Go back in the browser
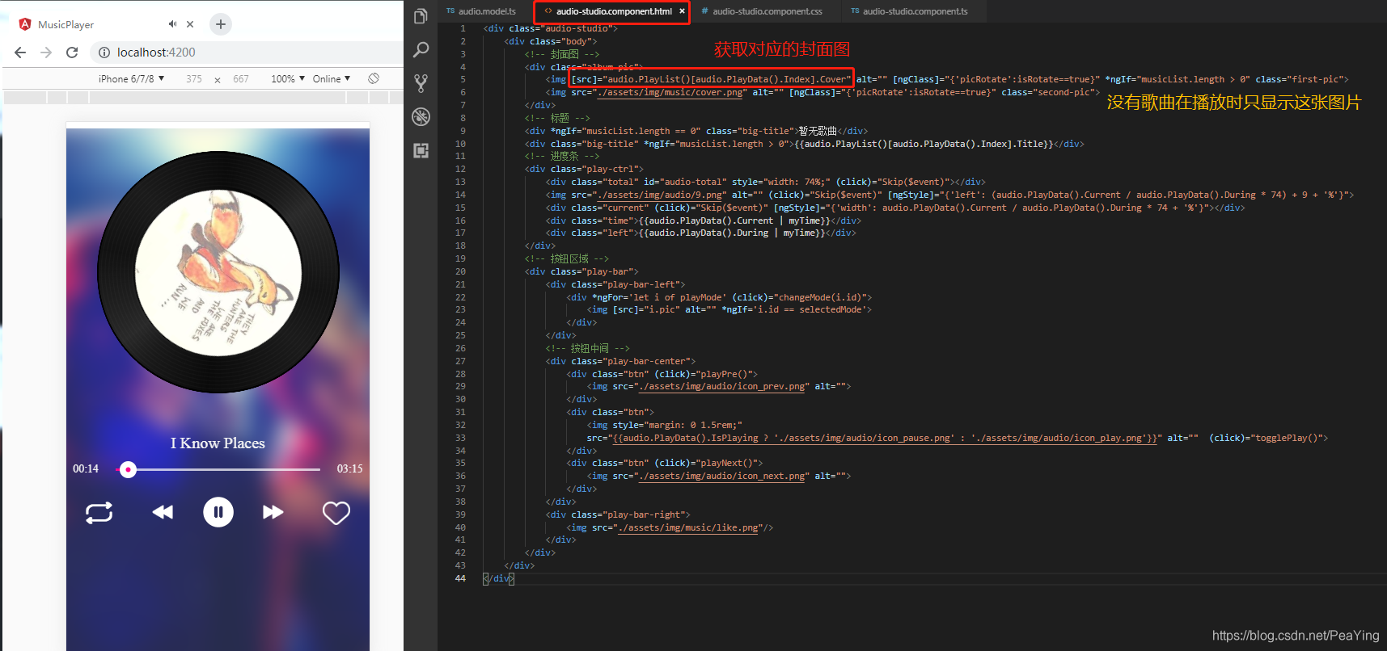 (20, 52)
